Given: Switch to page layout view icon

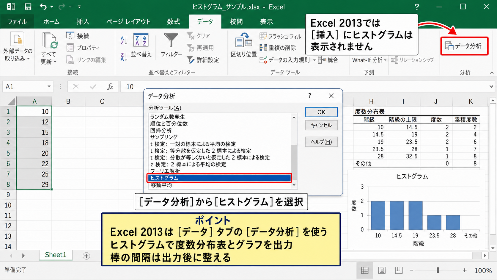Looking at the screenshot, I should click(382, 270).
